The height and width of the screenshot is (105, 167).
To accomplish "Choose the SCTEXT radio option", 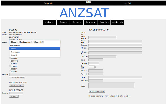I will [10, 72].
